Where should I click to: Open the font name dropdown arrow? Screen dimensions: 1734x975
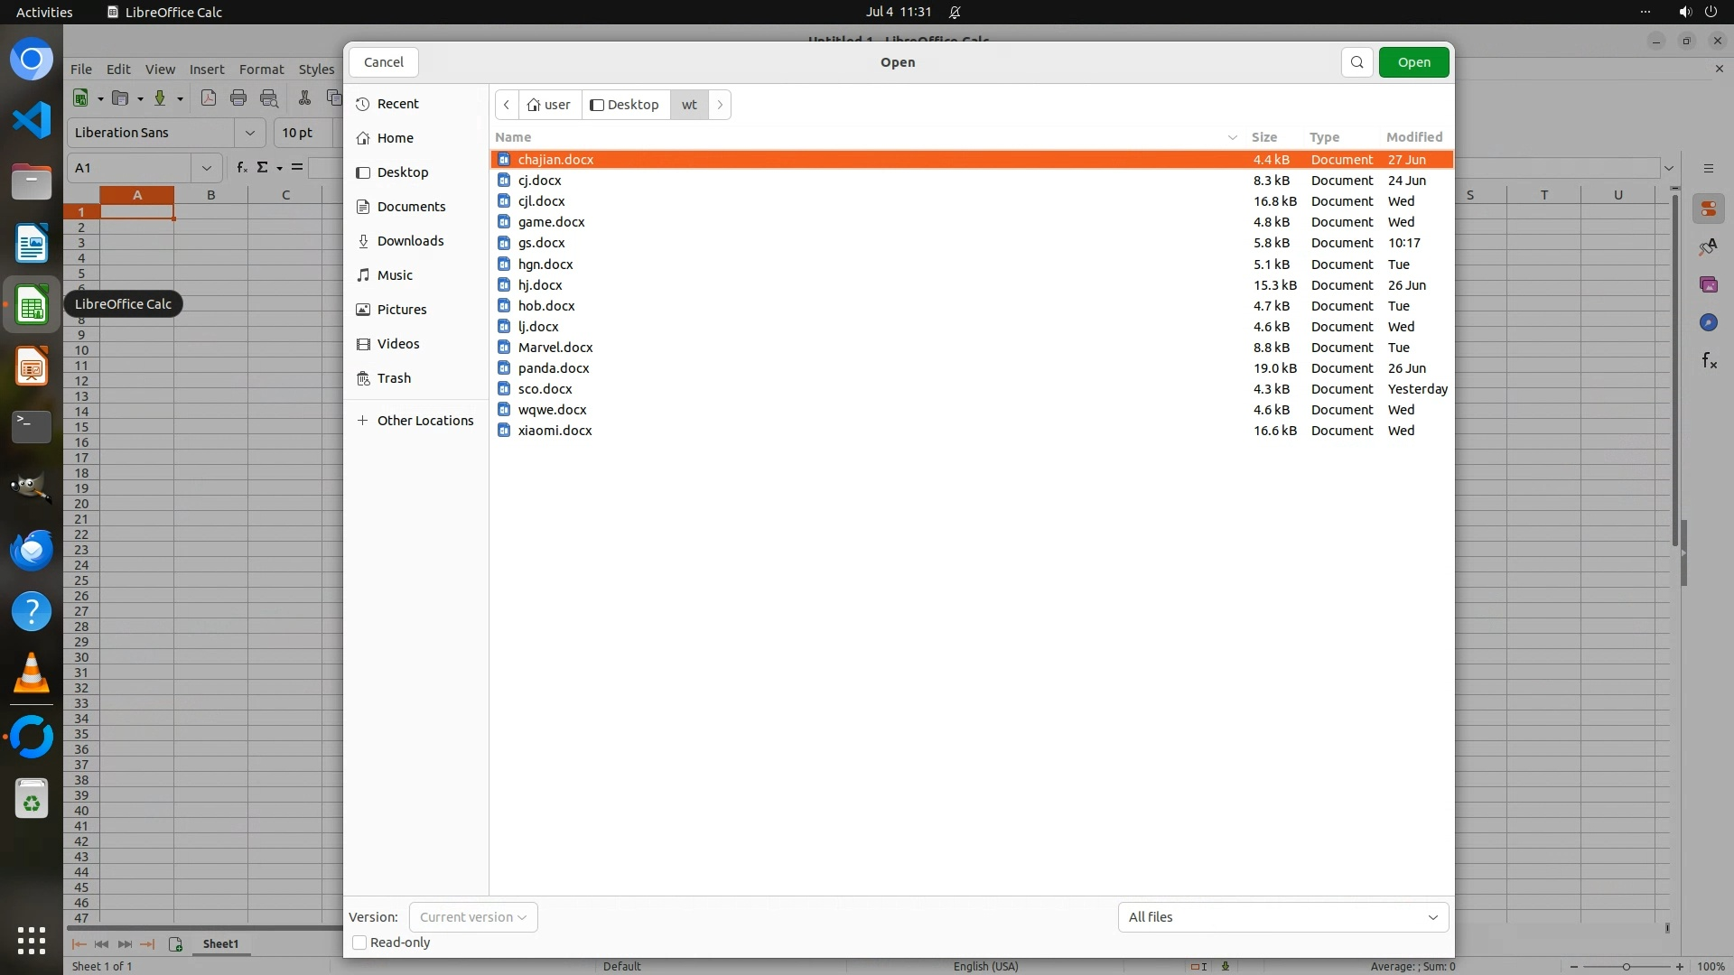coord(249,133)
